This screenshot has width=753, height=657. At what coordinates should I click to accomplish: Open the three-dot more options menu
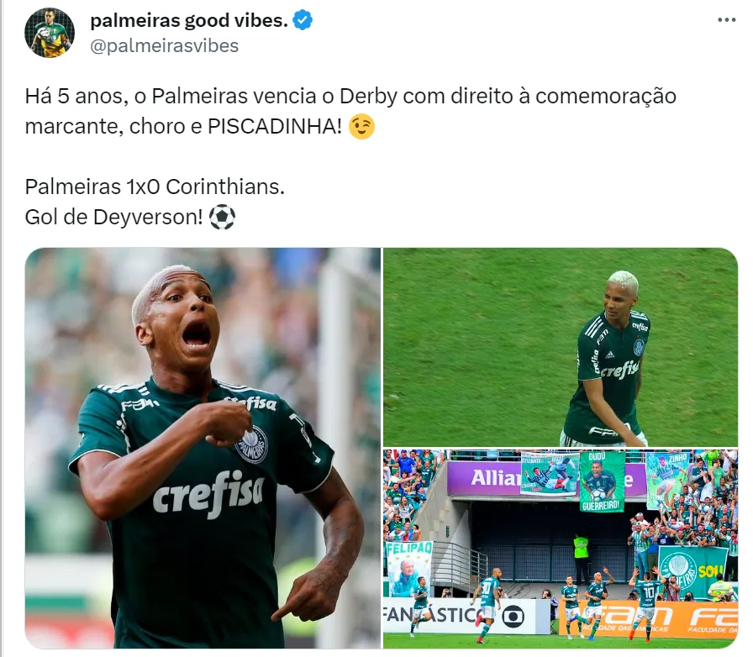coord(727,20)
